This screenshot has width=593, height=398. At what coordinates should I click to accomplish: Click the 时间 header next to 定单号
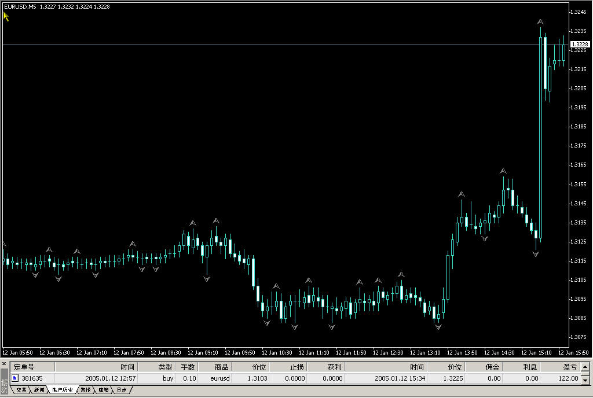coord(97,367)
